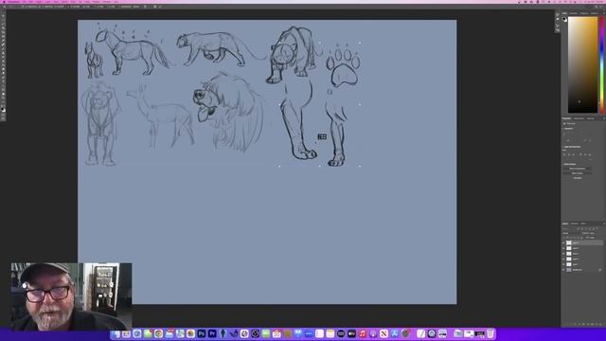Image resolution: width=606 pixels, height=341 pixels.
Task: Open the Libraries tab
Action: (591, 118)
